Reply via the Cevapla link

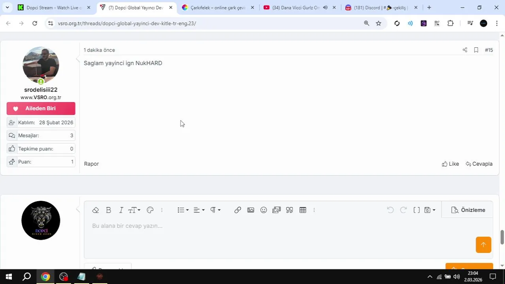(479, 164)
